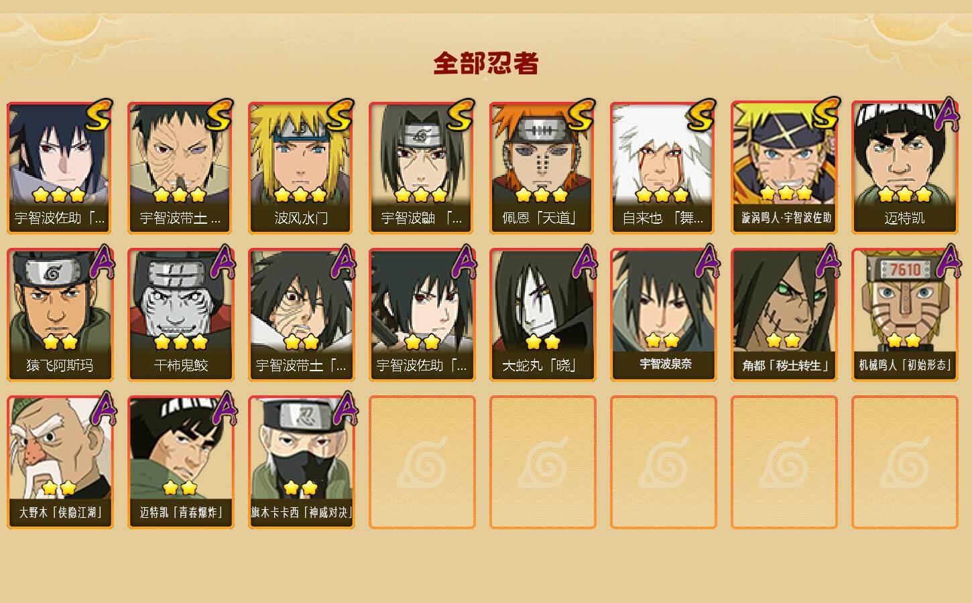This screenshot has height=603, width=972.
Task: Click the 迈特凯 A-rank card
Action: pyautogui.click(x=905, y=167)
